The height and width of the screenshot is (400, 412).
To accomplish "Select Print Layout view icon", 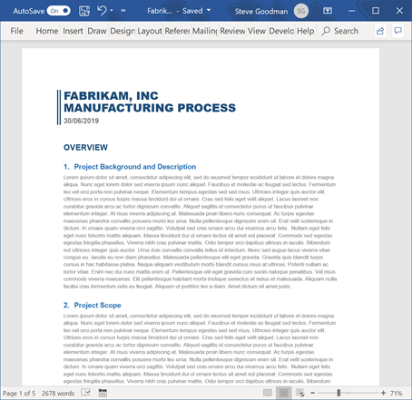I will [284, 393].
